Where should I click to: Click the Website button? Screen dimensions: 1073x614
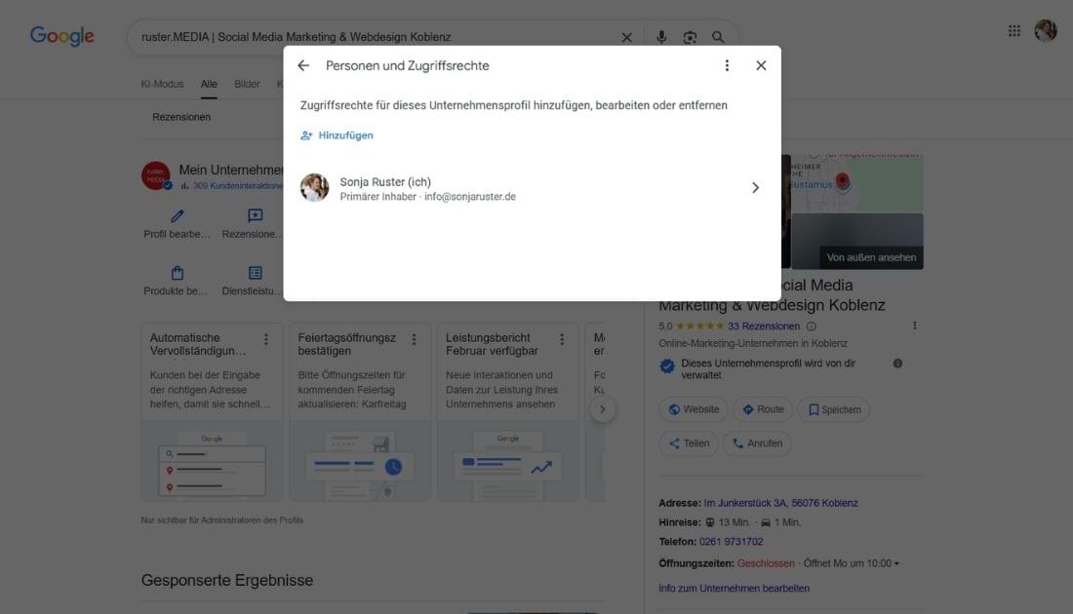(x=694, y=409)
